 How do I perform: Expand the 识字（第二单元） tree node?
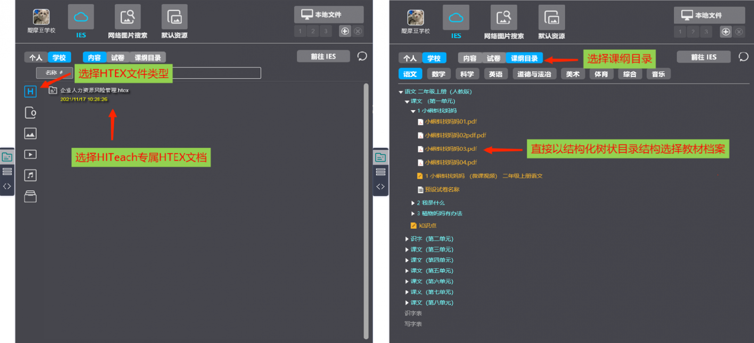click(407, 239)
